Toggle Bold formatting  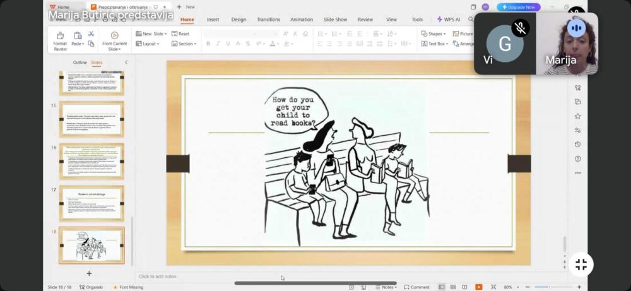[208, 44]
